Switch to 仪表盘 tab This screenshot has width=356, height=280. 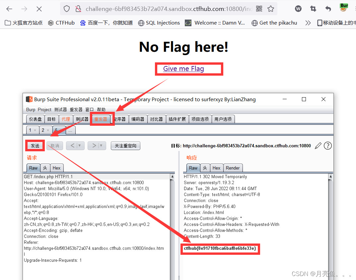click(x=36, y=119)
